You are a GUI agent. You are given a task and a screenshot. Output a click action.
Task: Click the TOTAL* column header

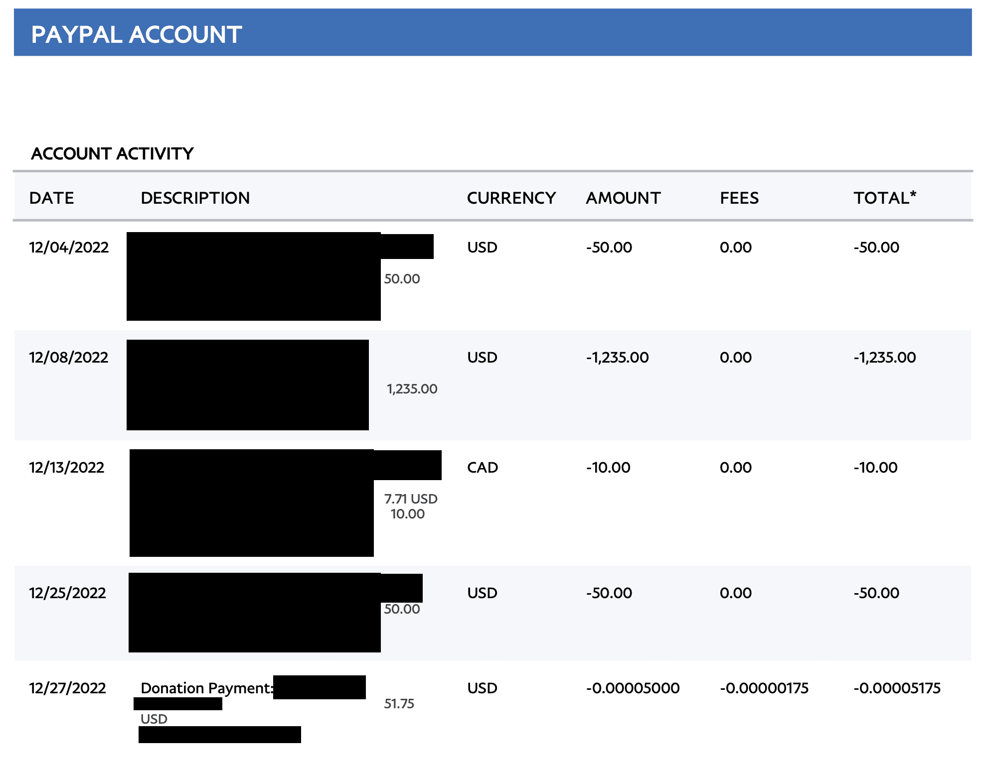coord(884,198)
